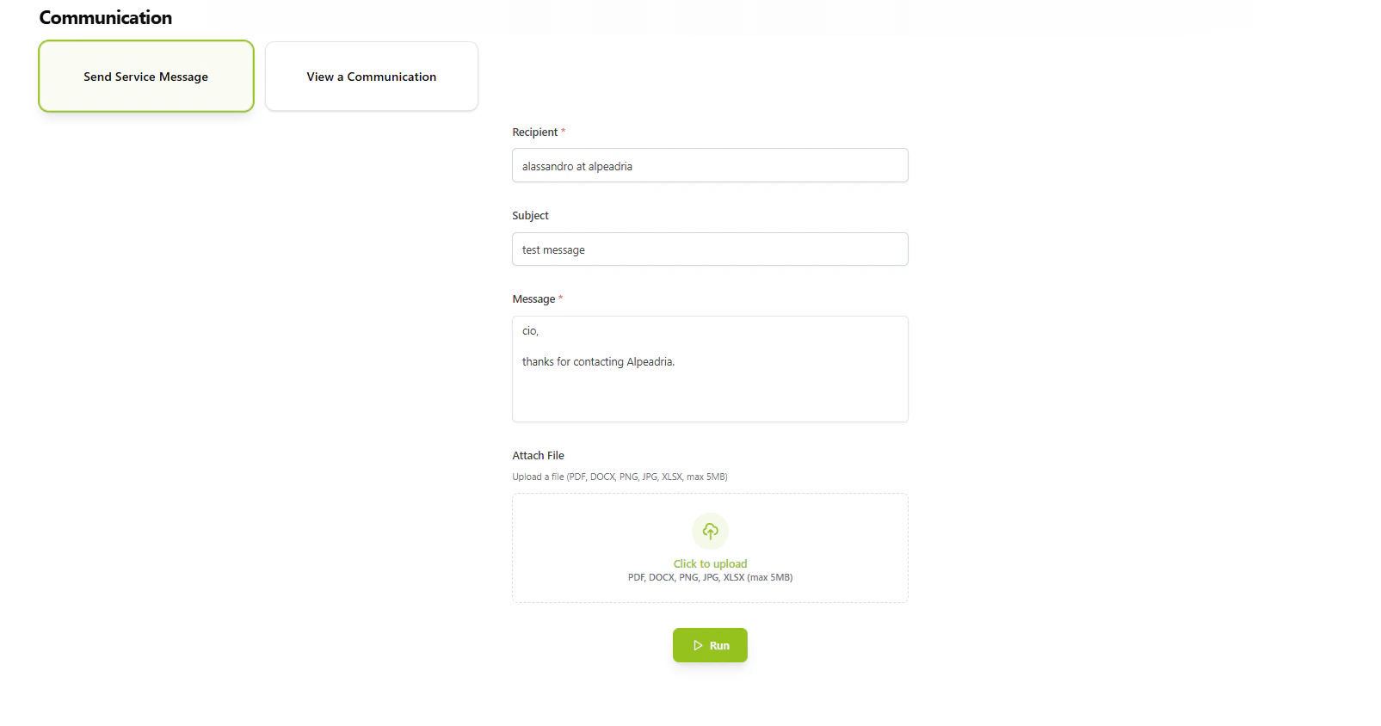Switch to the View a Communication tab
The image size is (1381, 726).
371,77
